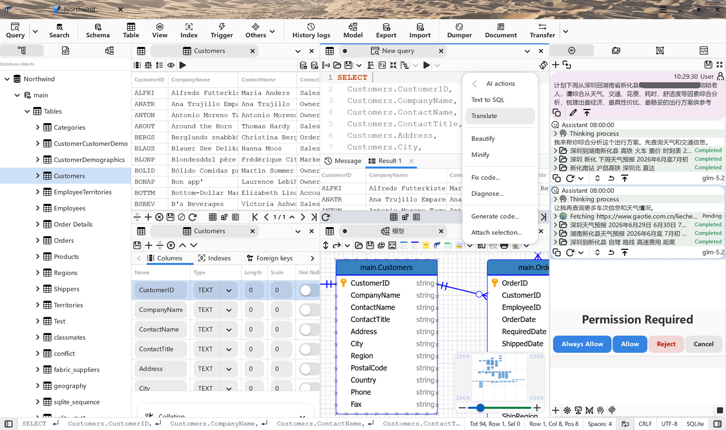Image resolution: width=726 pixels, height=430 pixels.
Task: Click the zoom-in plus beside the model slider
Action: pyautogui.click(x=537, y=407)
